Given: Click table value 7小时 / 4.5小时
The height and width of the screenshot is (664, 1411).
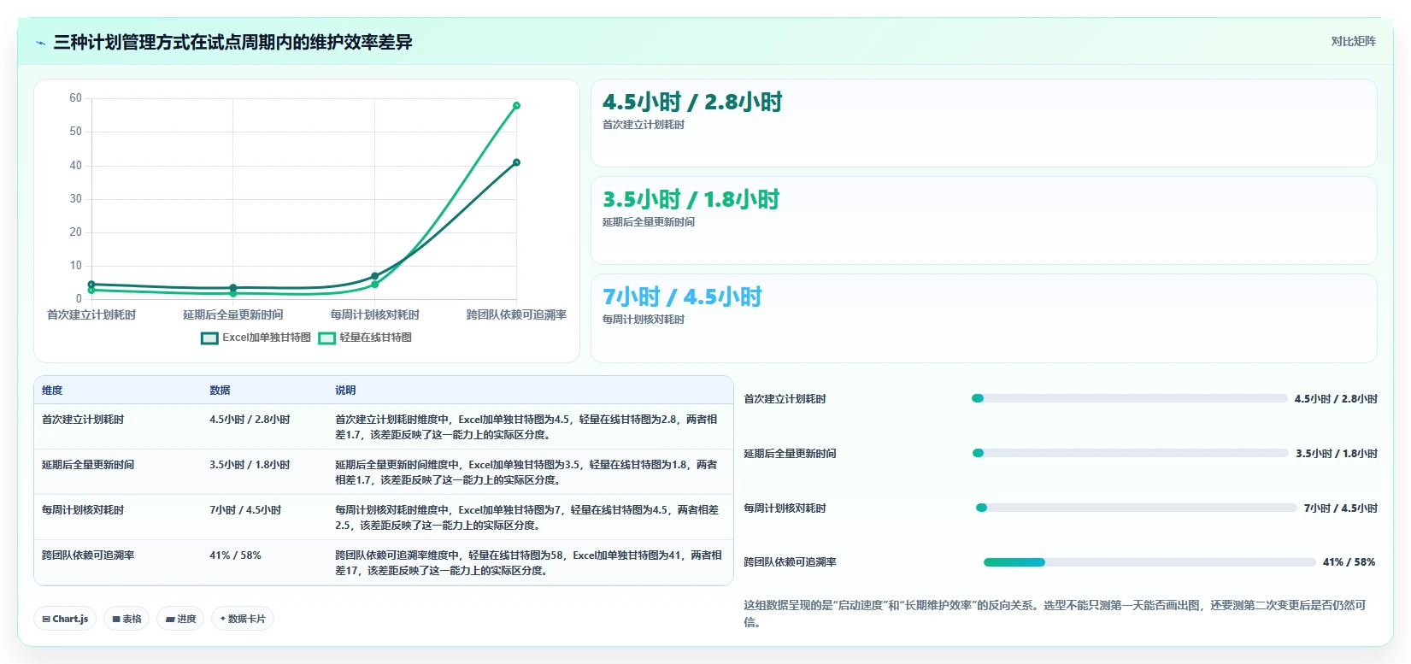Looking at the screenshot, I should click(x=245, y=510).
